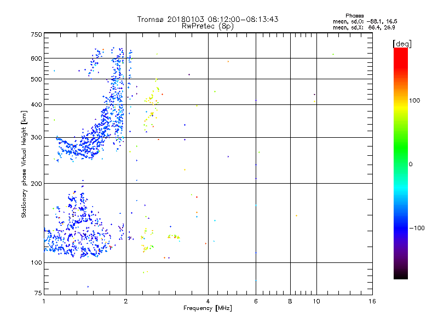Click the y-axis '100' km tick label
The image size is (438, 328).
pyautogui.click(x=36, y=263)
